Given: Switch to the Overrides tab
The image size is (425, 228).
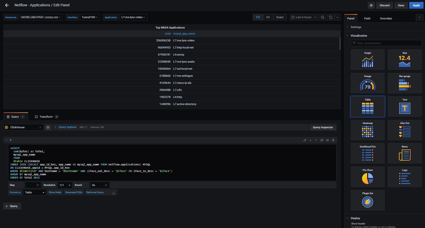Looking at the screenshot, I should 386,18.
